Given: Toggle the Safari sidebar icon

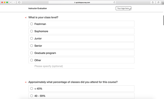Looking at the screenshot, I should [x=19, y=2].
